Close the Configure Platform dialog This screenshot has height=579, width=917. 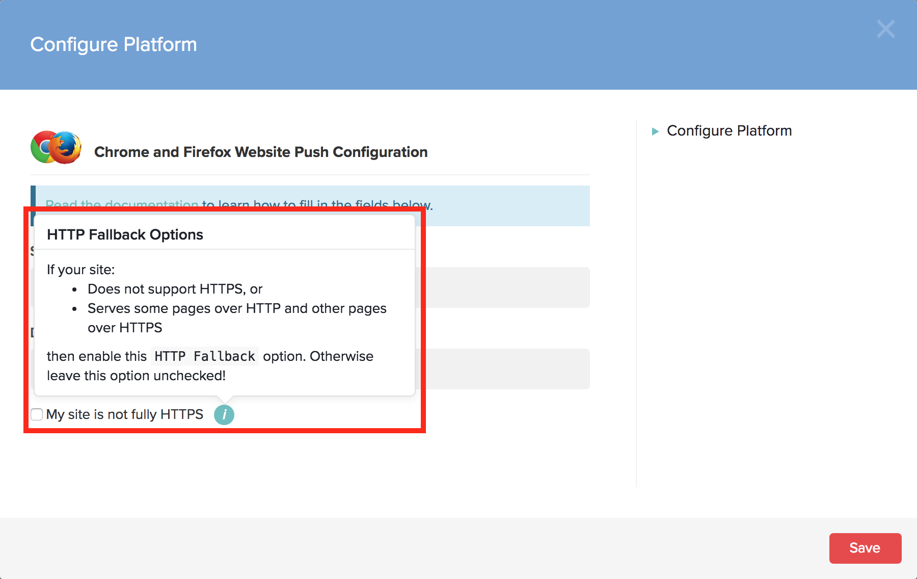[885, 29]
